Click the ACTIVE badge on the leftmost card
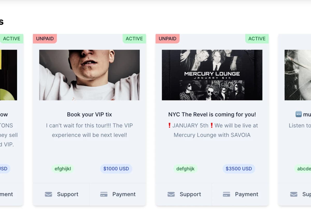The width and height of the screenshot is (311, 209). tap(11, 38)
